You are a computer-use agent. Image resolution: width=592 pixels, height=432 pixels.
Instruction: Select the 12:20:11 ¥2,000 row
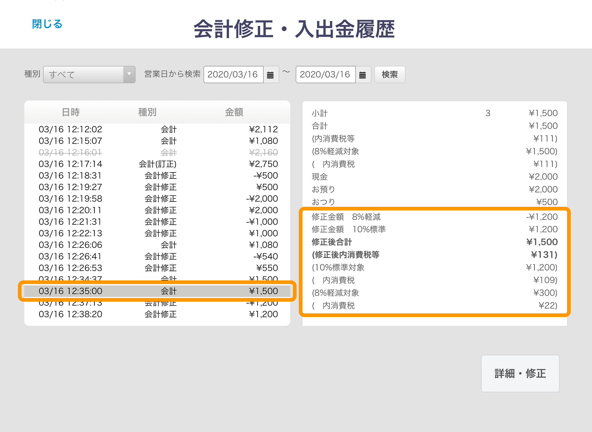point(157,210)
